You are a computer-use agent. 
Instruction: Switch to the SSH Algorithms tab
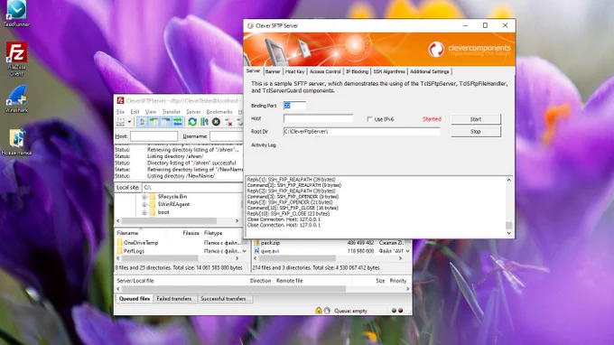(x=389, y=71)
